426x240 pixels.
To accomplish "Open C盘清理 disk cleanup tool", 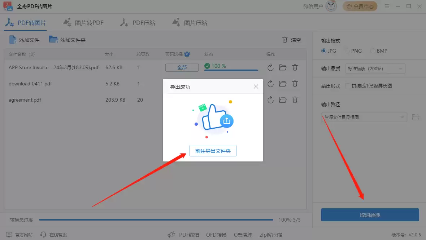I will (243, 234).
